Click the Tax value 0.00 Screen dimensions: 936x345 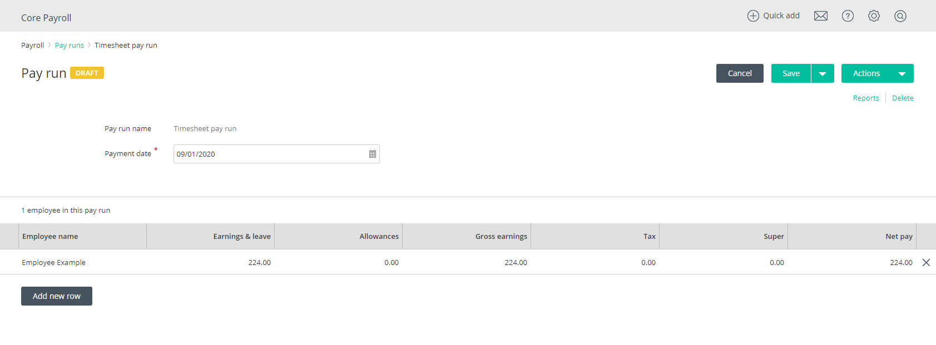tap(648, 262)
